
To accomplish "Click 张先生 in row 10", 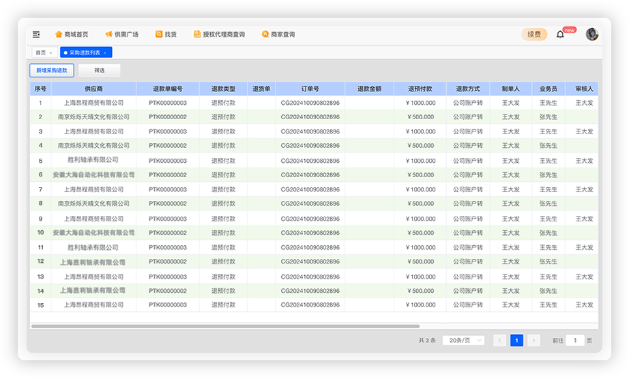I will tap(548, 233).
